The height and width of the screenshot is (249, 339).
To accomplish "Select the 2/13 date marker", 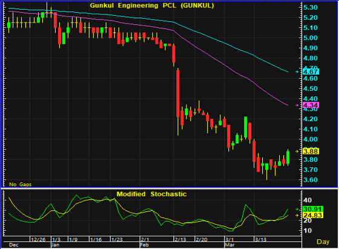I will tap(180, 239).
